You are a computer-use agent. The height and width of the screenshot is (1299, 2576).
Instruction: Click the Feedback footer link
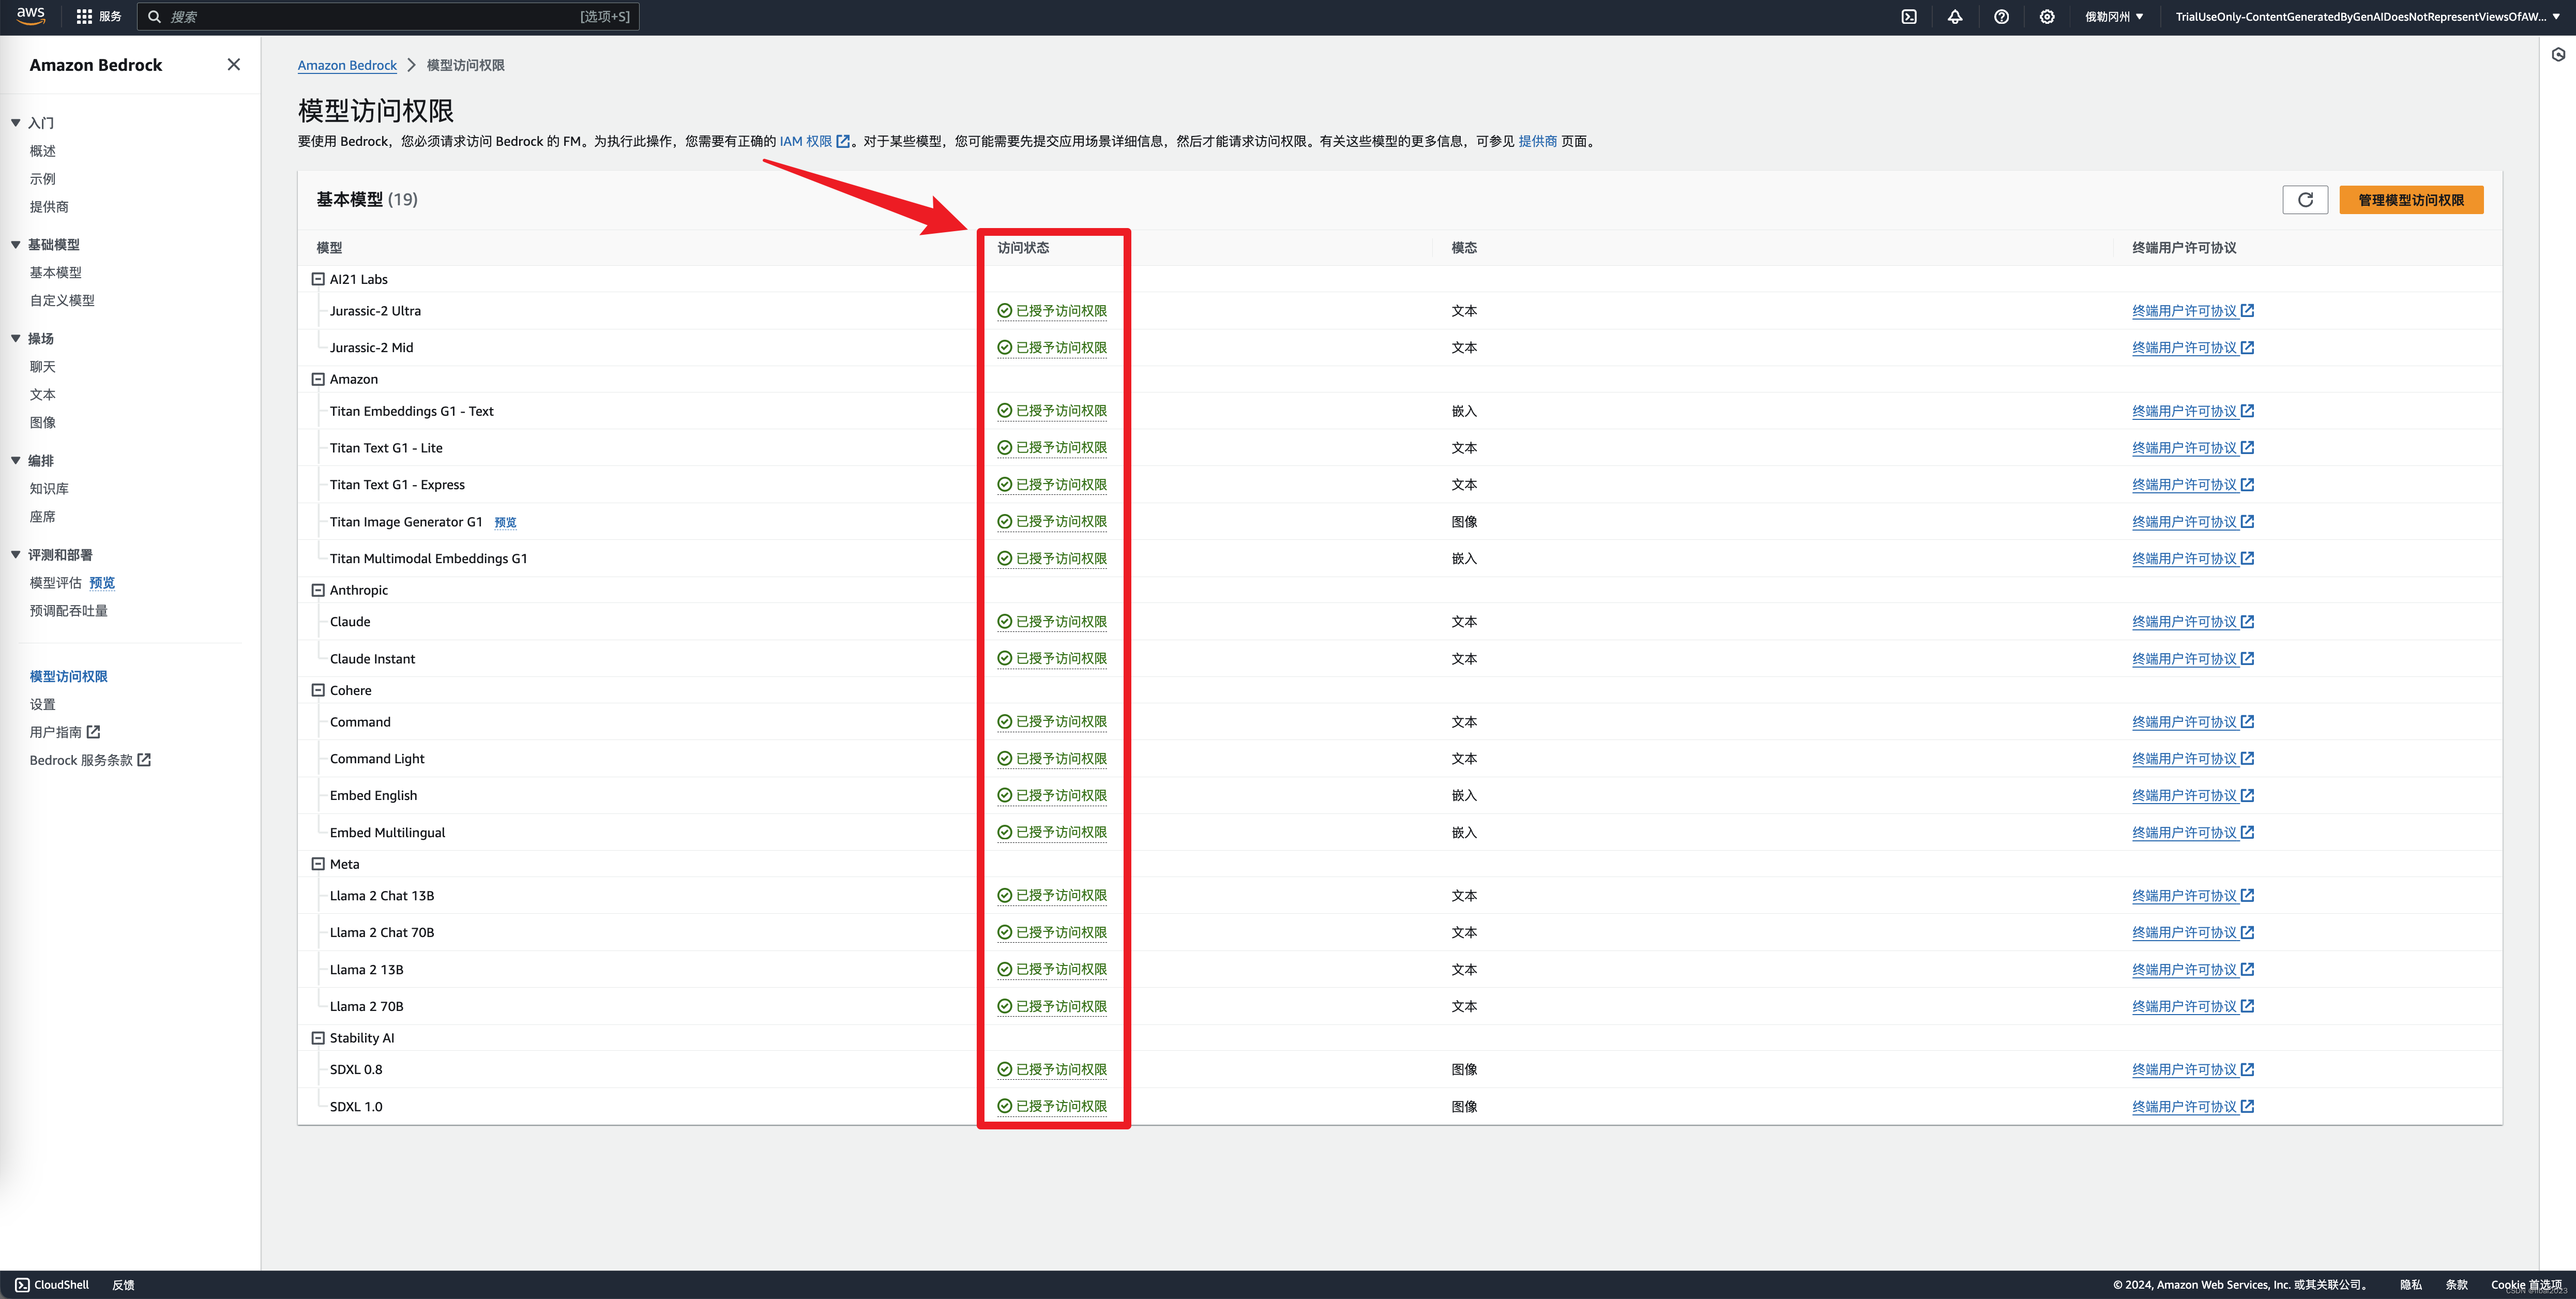(123, 1285)
